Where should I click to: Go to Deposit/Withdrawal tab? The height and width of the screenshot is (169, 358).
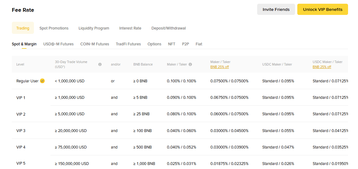click(168, 28)
